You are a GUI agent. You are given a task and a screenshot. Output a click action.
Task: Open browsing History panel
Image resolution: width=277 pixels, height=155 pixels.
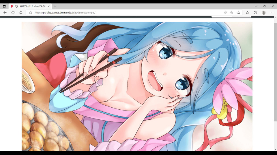point(255,13)
